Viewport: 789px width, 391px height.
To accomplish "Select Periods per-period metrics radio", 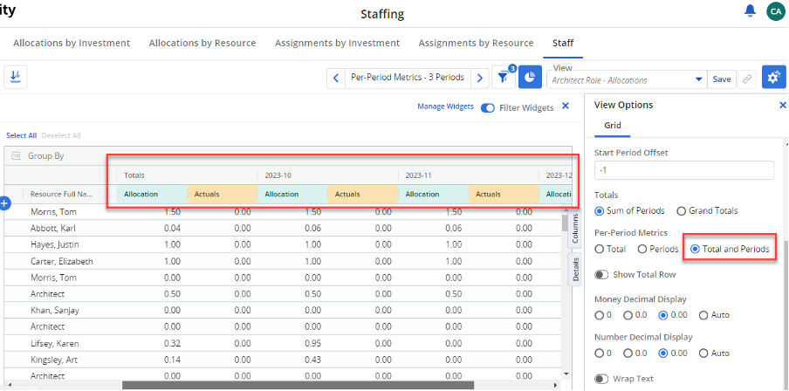I will [642, 249].
